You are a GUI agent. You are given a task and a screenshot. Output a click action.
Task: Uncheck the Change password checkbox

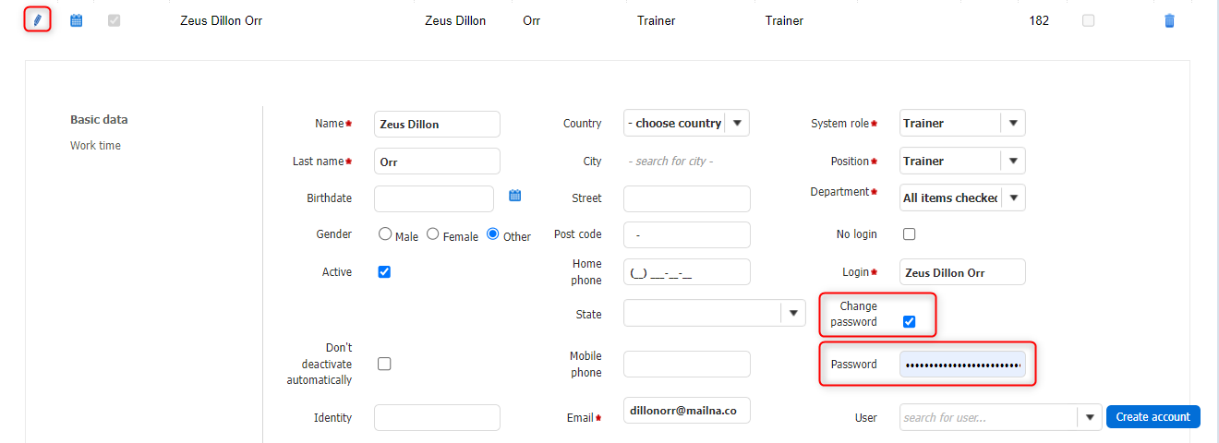(x=909, y=322)
